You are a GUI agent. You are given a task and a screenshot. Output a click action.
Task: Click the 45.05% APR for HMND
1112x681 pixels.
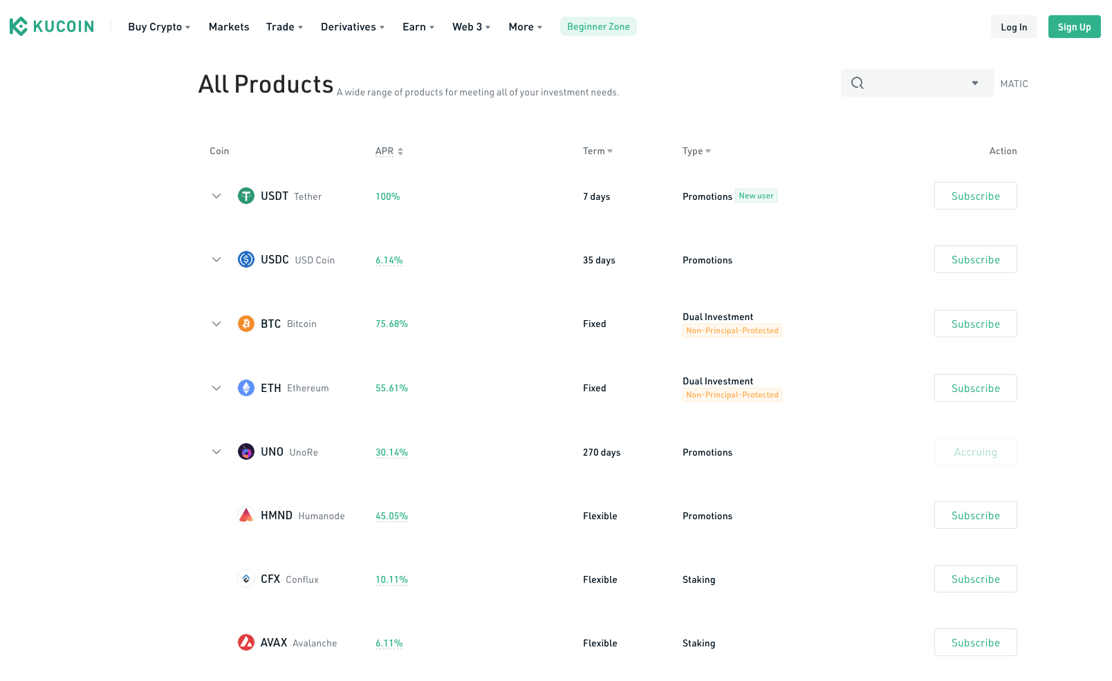tap(391, 516)
